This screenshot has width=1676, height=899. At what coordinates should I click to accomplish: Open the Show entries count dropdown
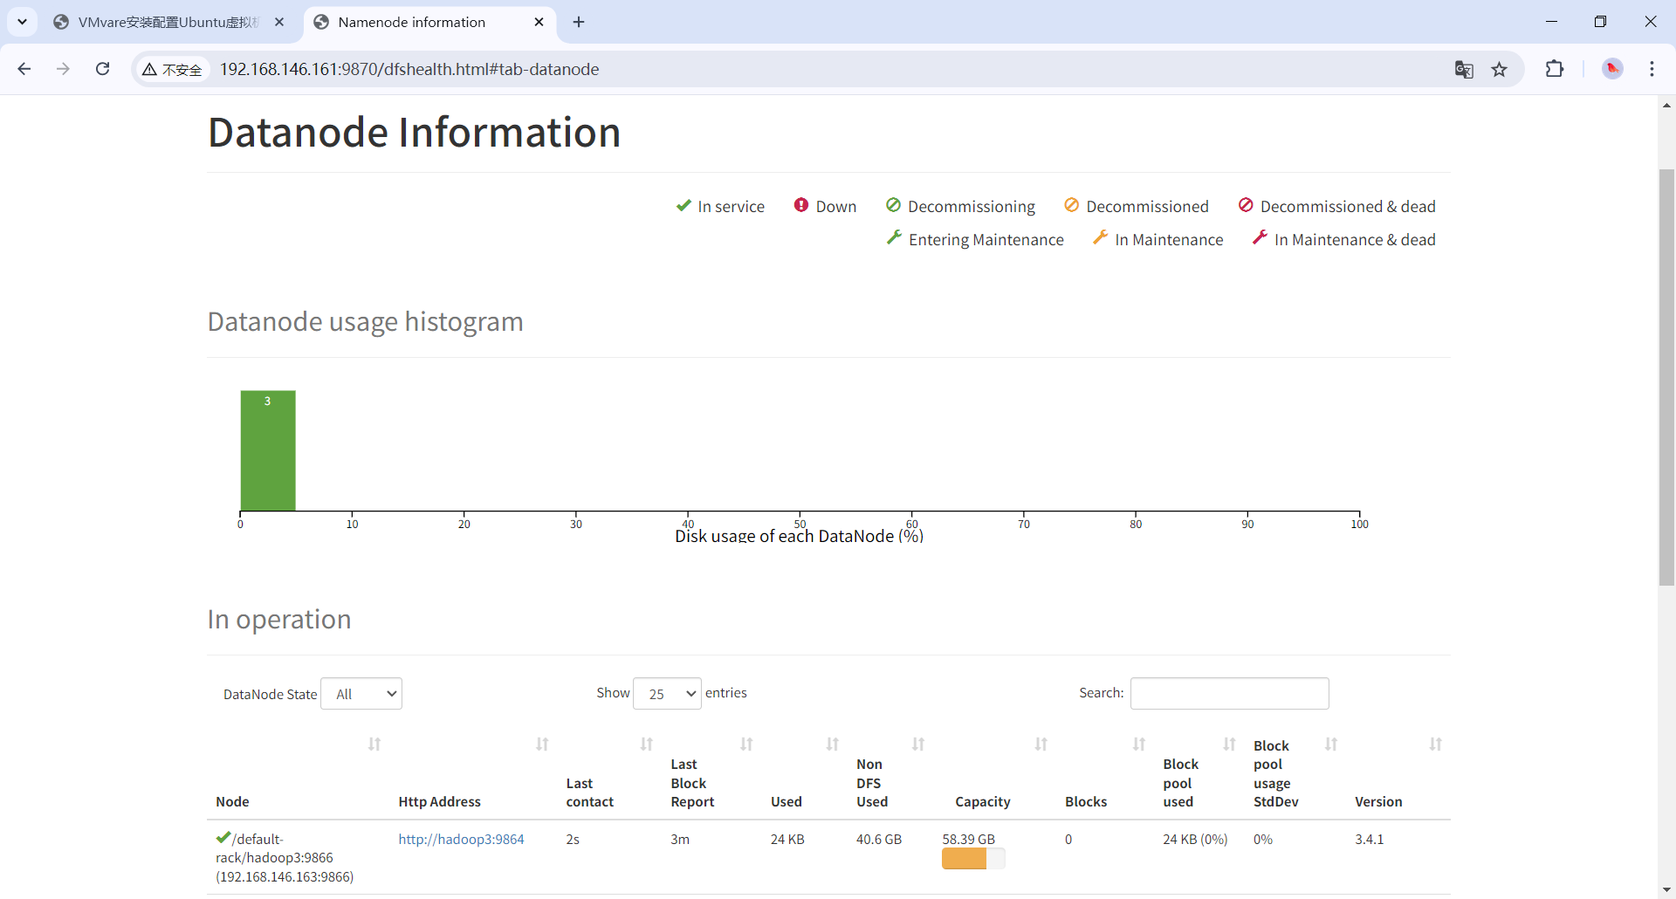point(667,694)
